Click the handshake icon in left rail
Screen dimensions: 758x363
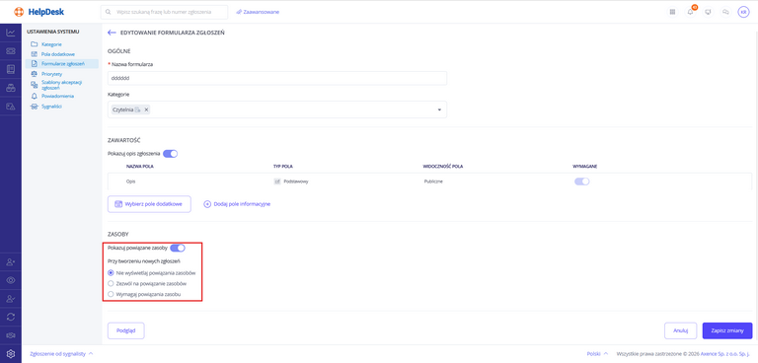pyautogui.click(x=11, y=335)
